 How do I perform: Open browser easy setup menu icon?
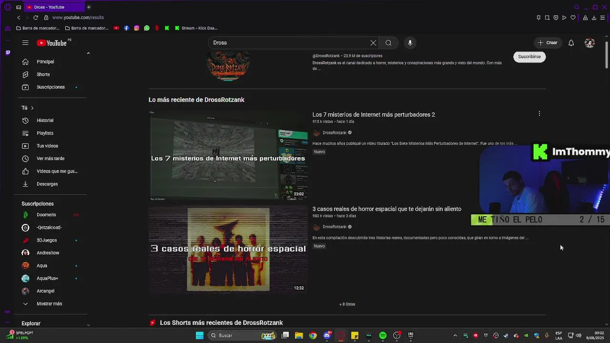point(603,18)
